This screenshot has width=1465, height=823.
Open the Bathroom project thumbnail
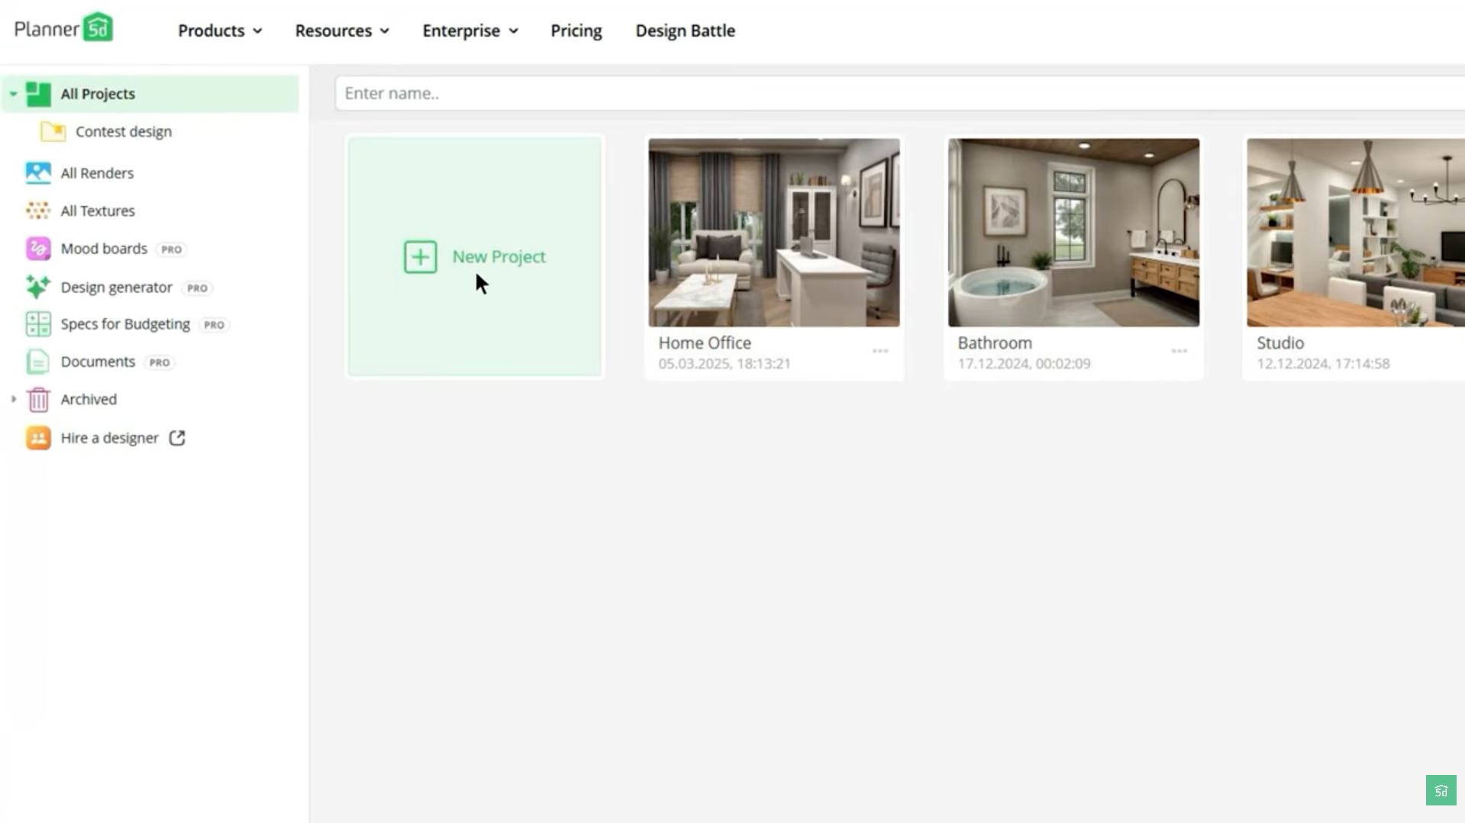tap(1073, 233)
